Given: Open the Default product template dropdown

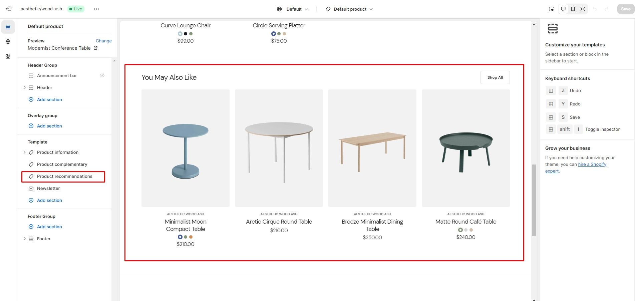Looking at the screenshot, I should 349,9.
